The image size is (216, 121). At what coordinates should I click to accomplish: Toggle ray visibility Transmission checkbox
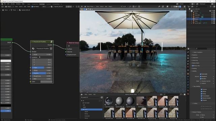coord(201,96)
